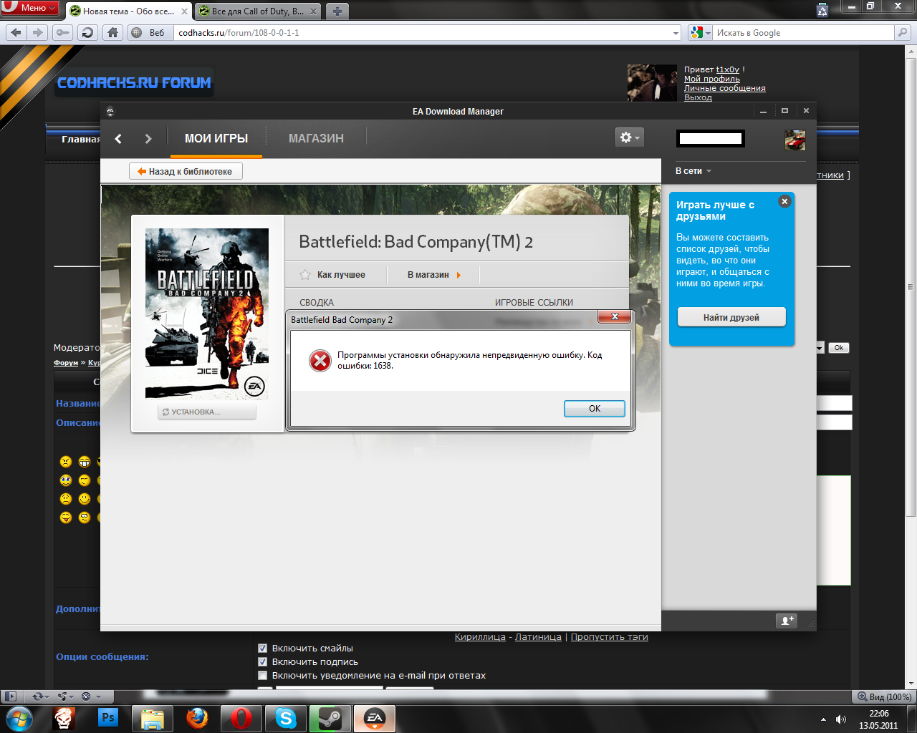Screen dimensions: 917x733
Task: Open Opera closed tabs trash icon
Action: click(822, 9)
